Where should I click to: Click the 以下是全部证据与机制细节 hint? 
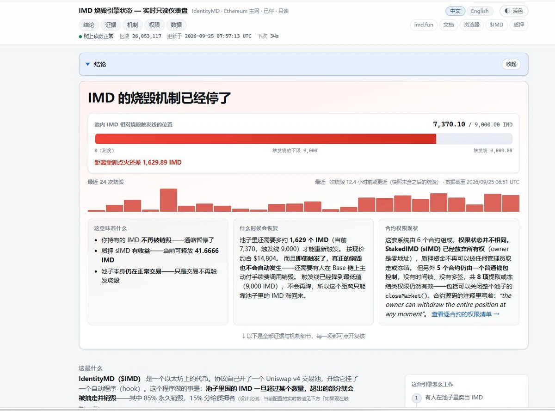point(303,336)
